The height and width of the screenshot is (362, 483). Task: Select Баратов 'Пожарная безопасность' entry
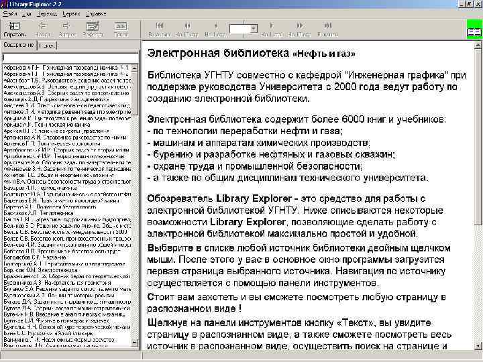[x=50, y=207]
